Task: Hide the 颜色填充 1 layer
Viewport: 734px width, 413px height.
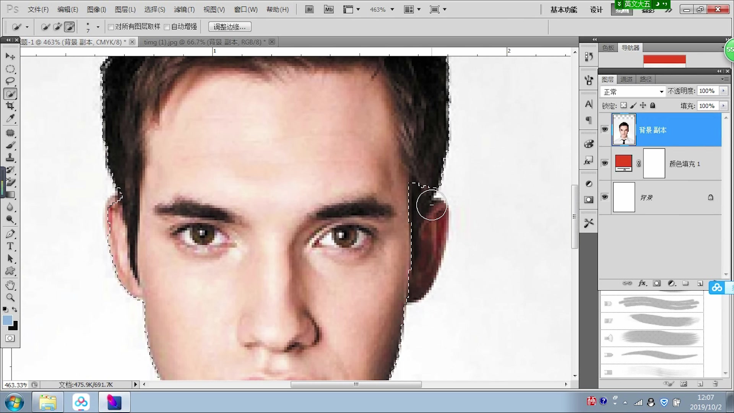Action: click(605, 163)
